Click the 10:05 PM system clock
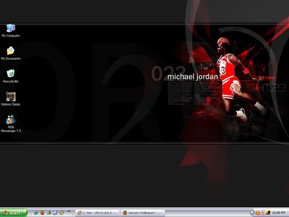289x217 pixels. (279, 213)
